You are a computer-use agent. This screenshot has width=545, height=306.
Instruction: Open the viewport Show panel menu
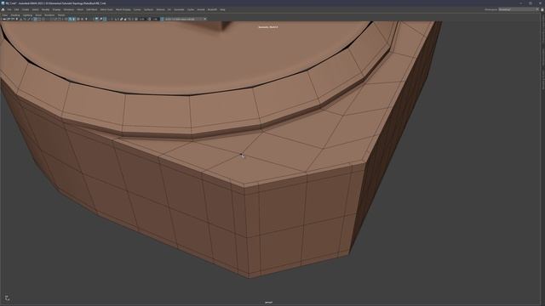tap(38, 15)
